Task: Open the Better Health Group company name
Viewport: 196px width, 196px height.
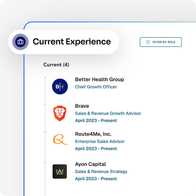Action: [99, 79]
